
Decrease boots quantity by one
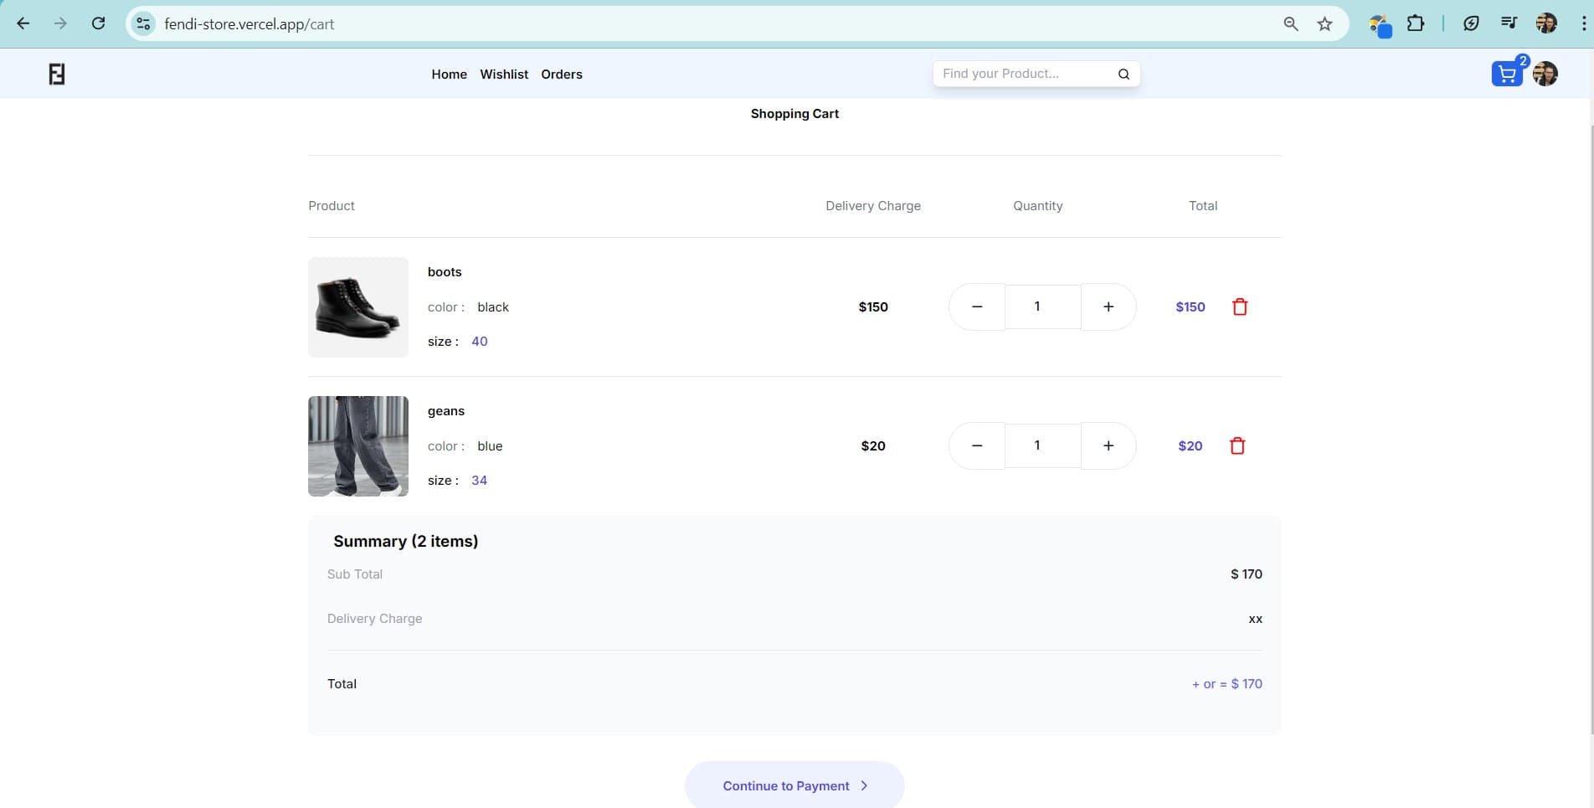pos(977,307)
